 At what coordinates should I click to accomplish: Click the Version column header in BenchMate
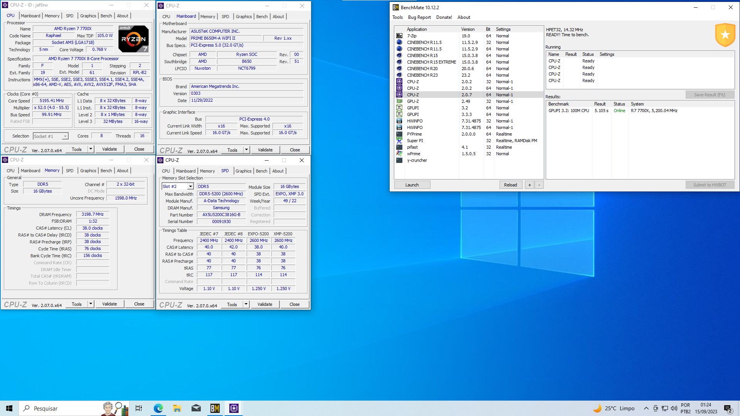pos(471,29)
